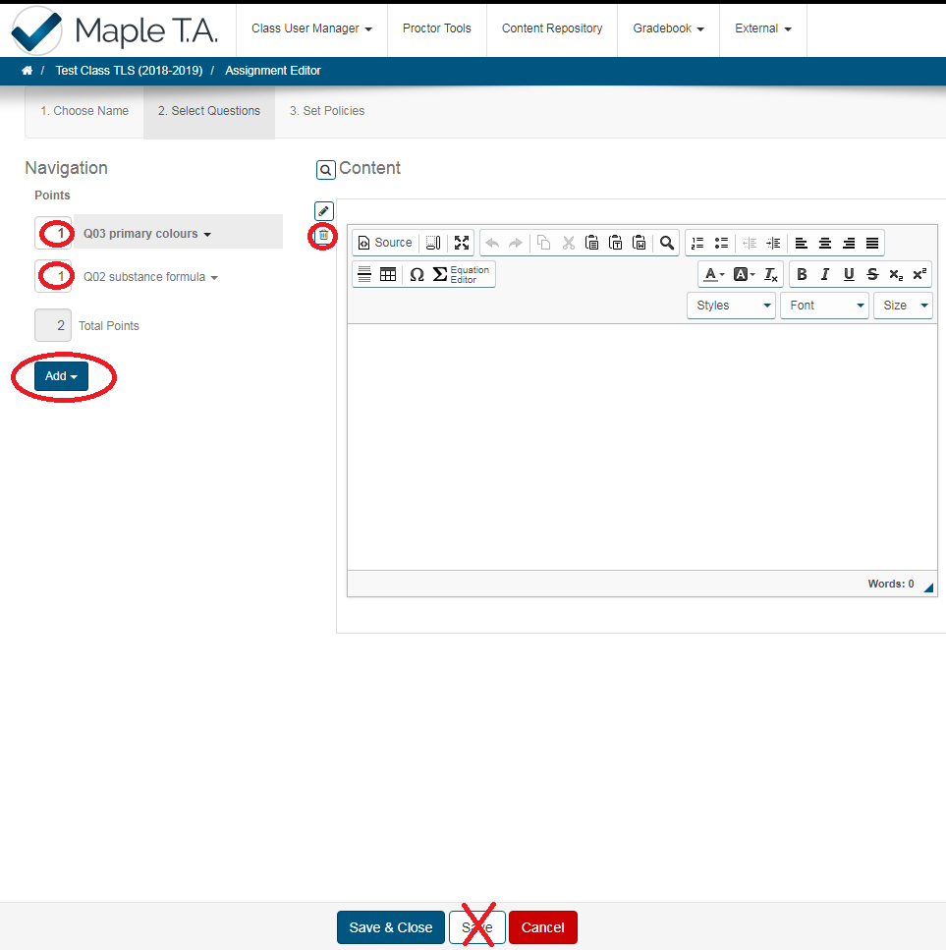Toggle Source view in editor
This screenshot has height=950, width=946.
click(x=384, y=243)
